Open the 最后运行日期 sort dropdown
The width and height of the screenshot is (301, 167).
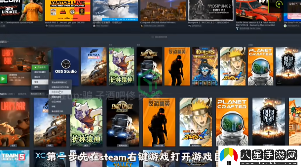tap(37, 94)
